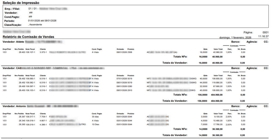
Task: Select the 2,00% commission percentage for order 28.260
Action: point(229,124)
